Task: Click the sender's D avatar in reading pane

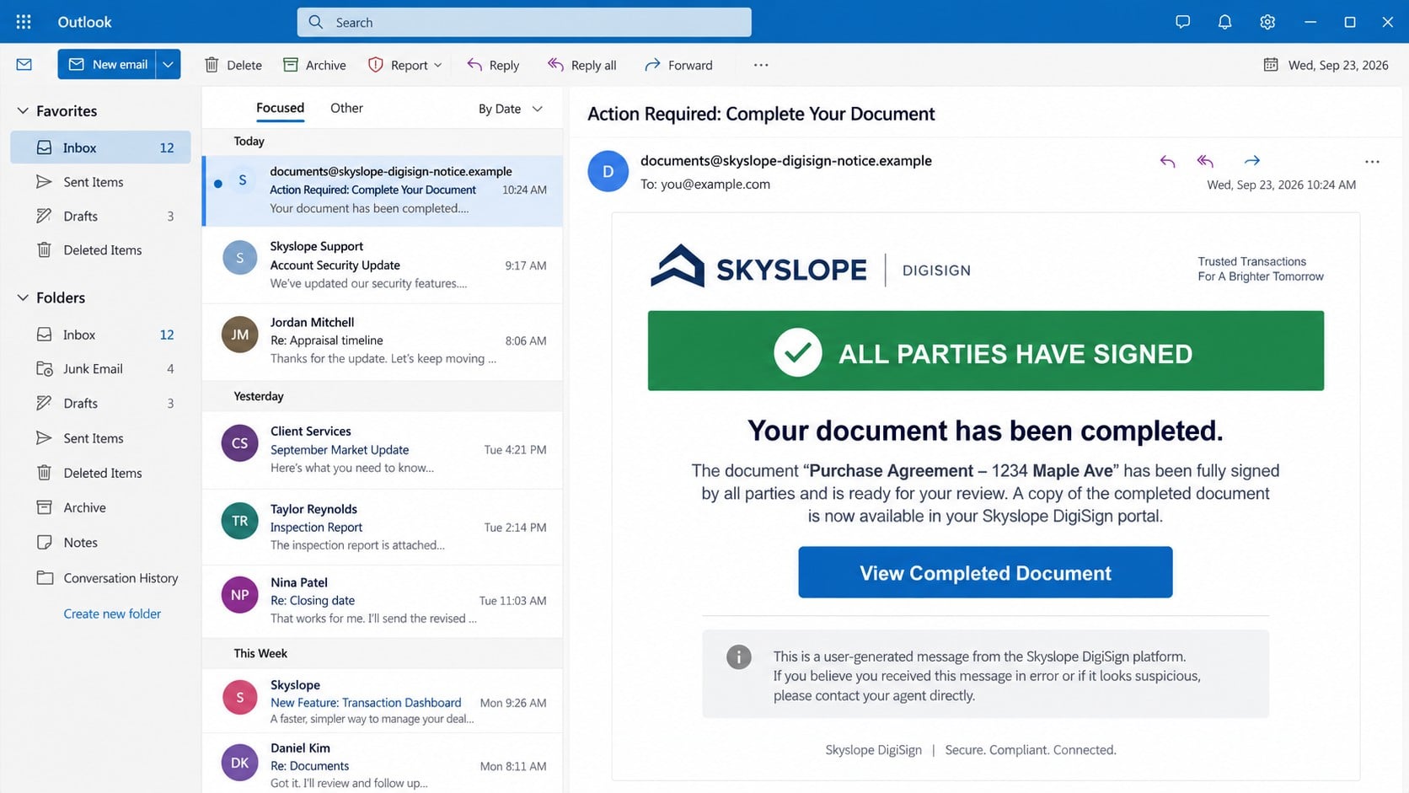Action: (x=608, y=171)
